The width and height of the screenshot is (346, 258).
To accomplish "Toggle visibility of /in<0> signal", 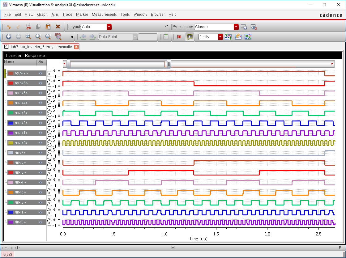I will pyautogui.click(x=41, y=222).
